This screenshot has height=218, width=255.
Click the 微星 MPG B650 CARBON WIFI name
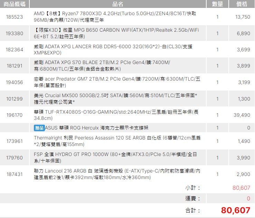tap(116, 33)
